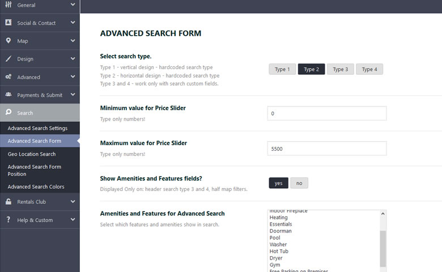This screenshot has width=442, height=272.
Task: Switch search type to Type 3
Action: (x=340, y=70)
